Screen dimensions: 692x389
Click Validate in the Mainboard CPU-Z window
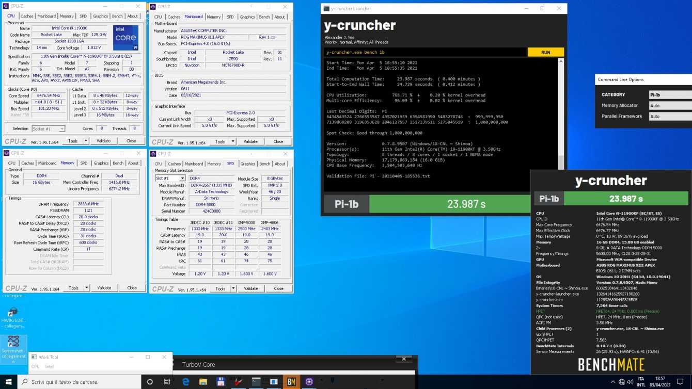coord(250,141)
